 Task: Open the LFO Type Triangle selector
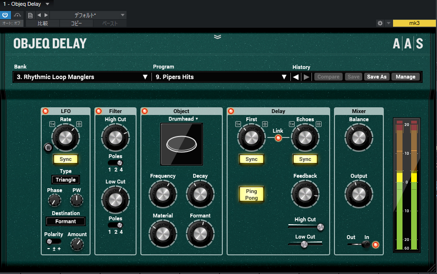(66, 180)
